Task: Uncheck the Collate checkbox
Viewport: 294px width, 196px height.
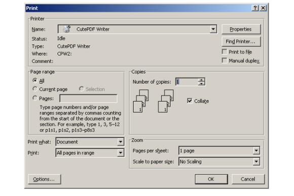Action: coord(190,101)
